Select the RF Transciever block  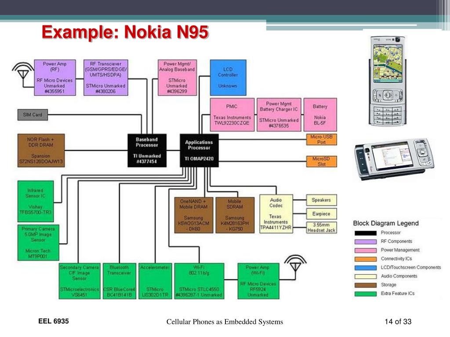(105, 77)
